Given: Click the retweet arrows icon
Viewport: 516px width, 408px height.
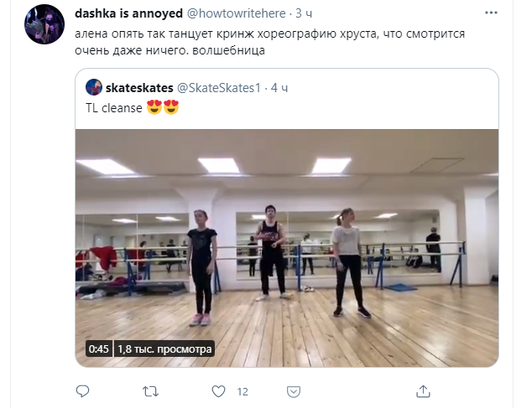Looking at the screenshot, I should pos(151,391).
